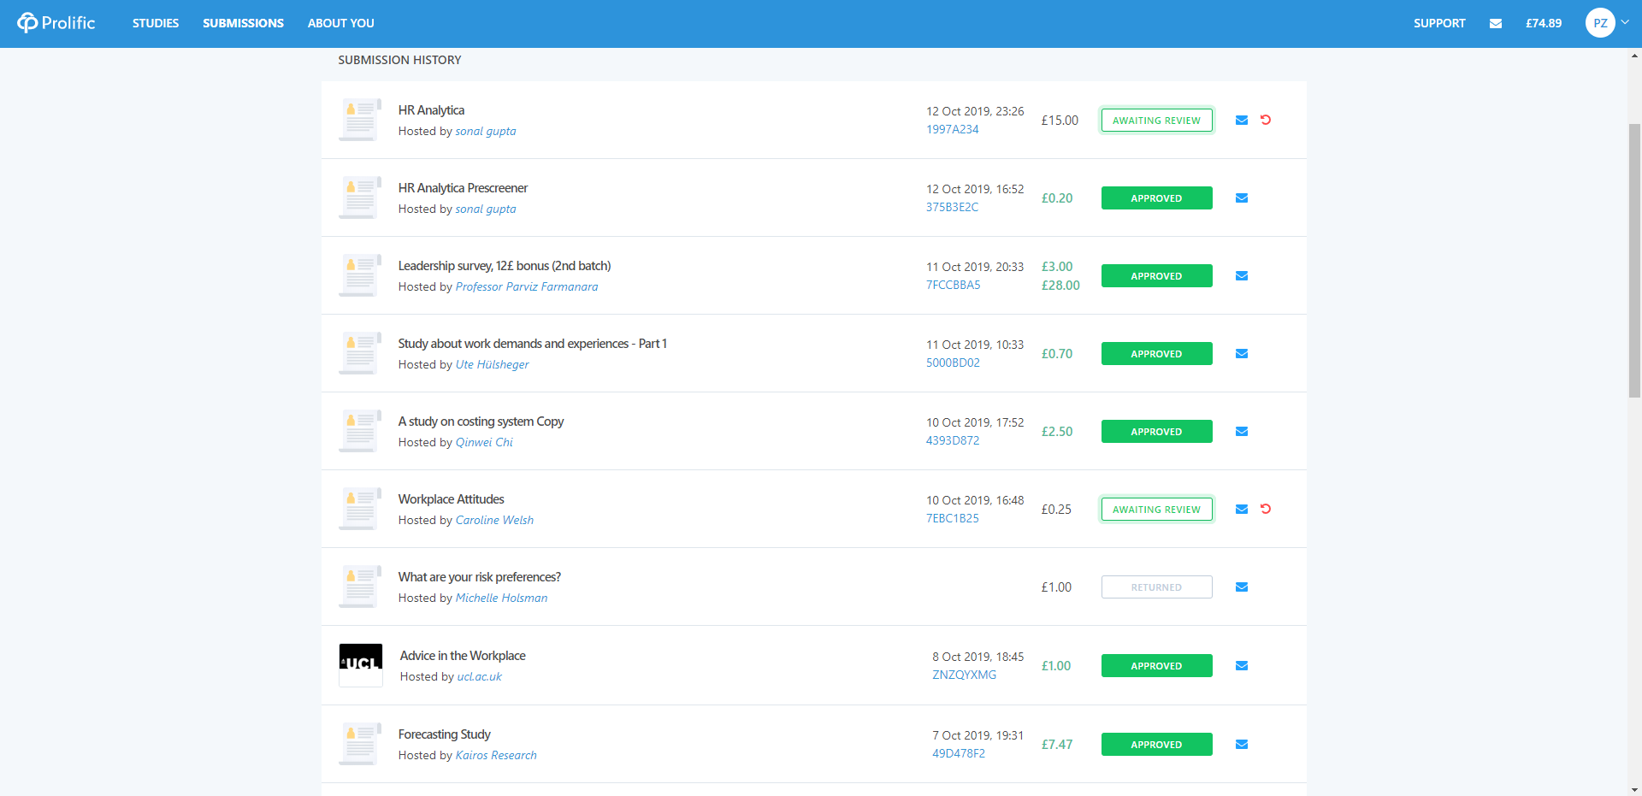Open sonal gupta link under HR Analytica Prescreener
The image size is (1642, 796).
486,209
